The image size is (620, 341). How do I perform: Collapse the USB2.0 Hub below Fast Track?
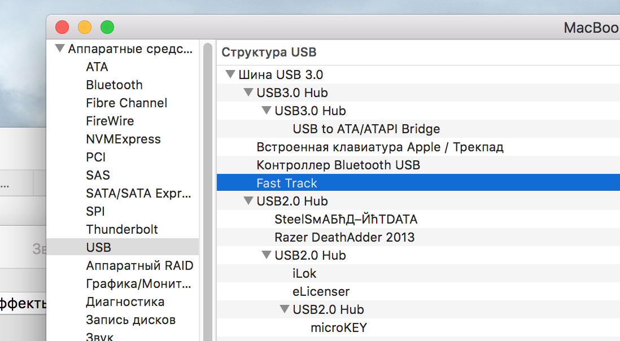pyautogui.click(x=248, y=201)
